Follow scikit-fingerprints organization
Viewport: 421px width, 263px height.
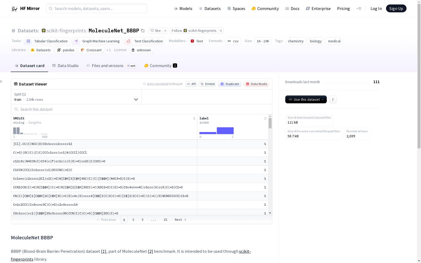[x=194, y=31]
